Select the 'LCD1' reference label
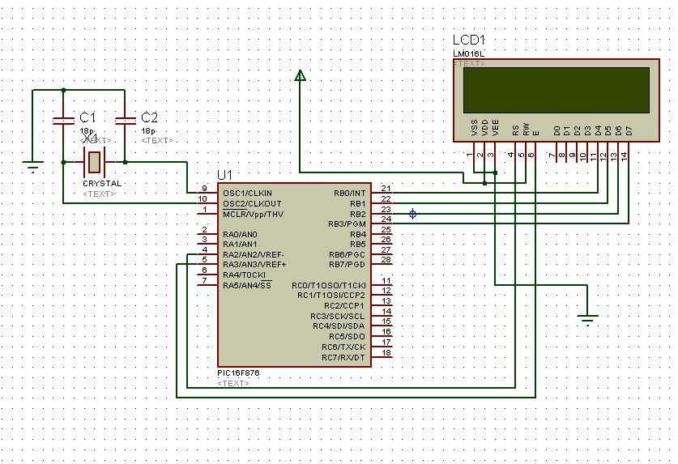Image resolution: width=678 pixels, height=464 pixels. point(469,40)
